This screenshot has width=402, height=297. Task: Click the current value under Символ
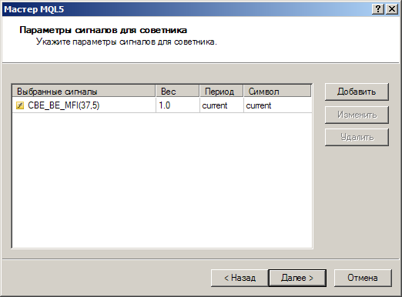tap(278, 105)
